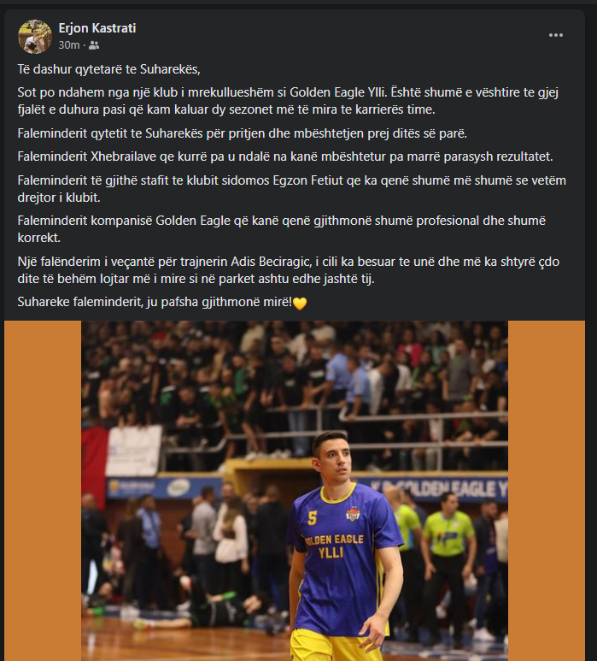Click the 30m post timestamp
This screenshot has width=597, height=661.
[x=69, y=45]
